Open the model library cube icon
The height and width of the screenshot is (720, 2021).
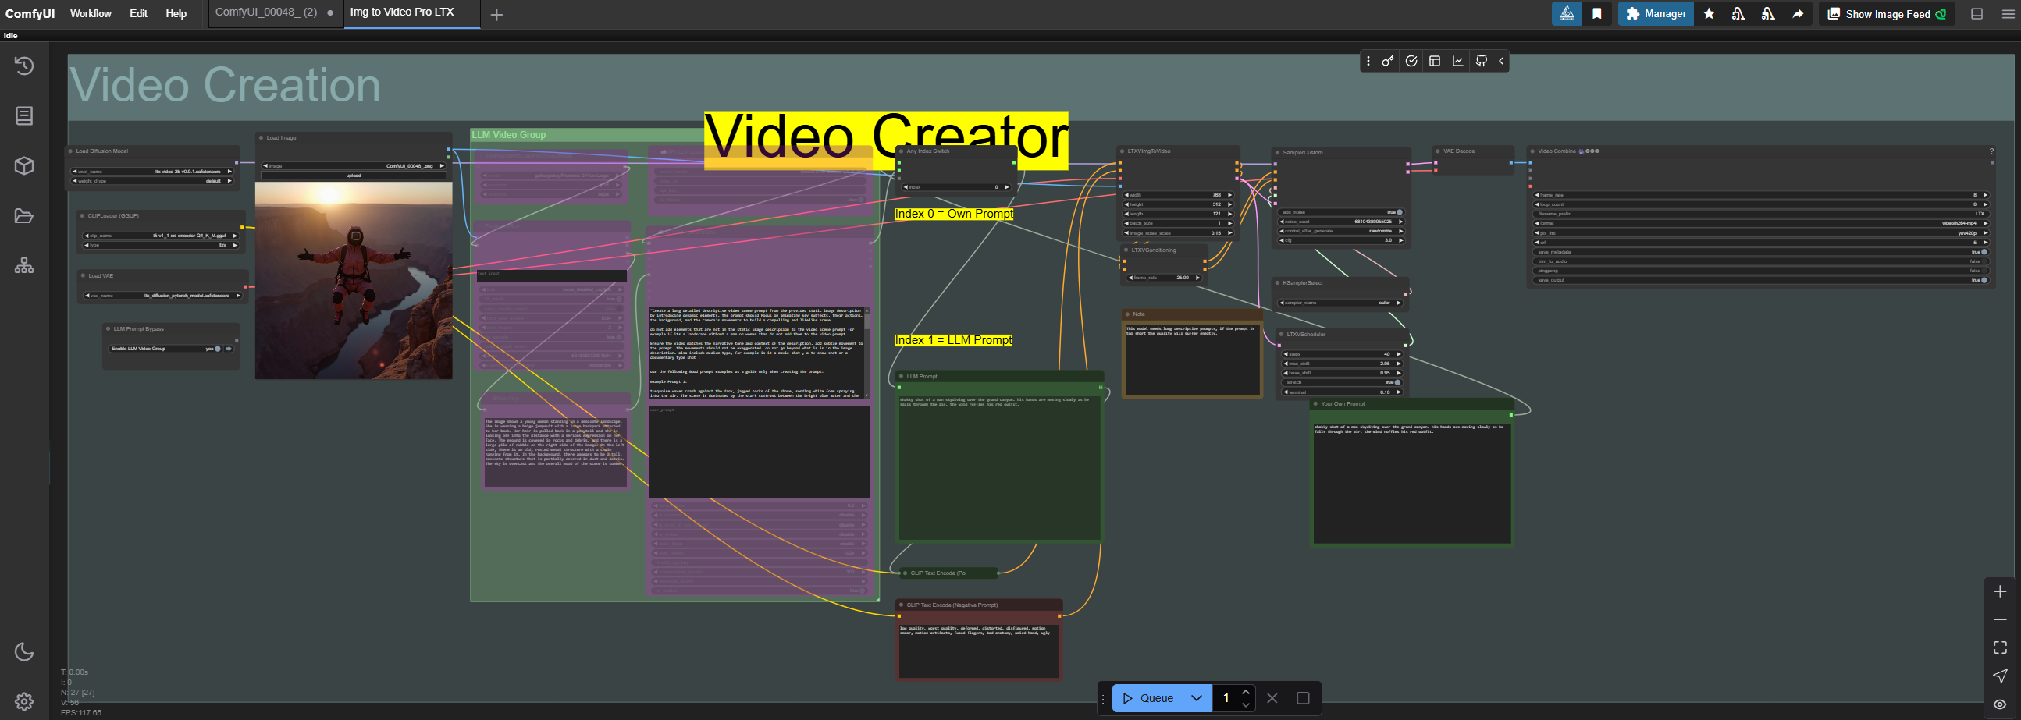pyautogui.click(x=24, y=166)
